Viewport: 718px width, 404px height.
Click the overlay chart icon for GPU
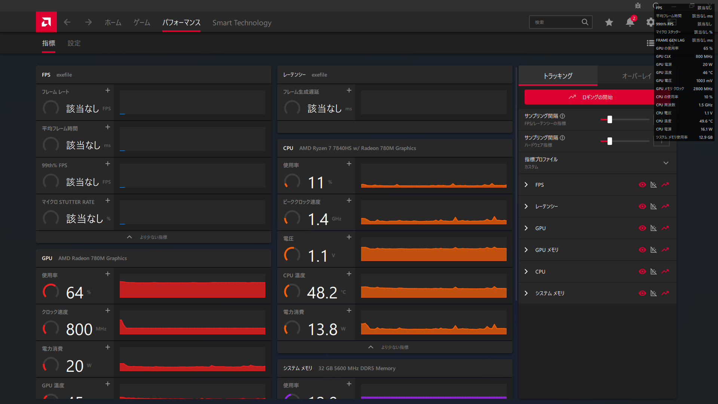click(654, 228)
